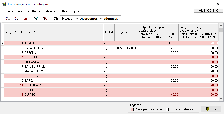224x114 pixels.
Task: Select the BATATA SUJA row
Action: pyautogui.click(x=111, y=48)
